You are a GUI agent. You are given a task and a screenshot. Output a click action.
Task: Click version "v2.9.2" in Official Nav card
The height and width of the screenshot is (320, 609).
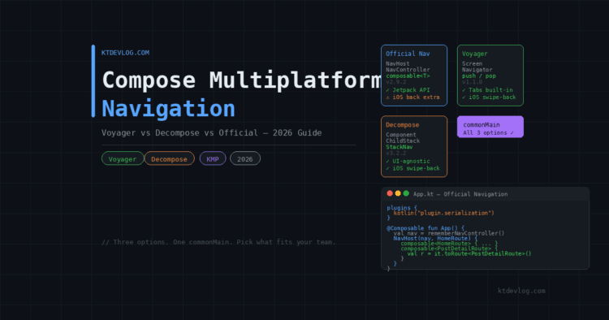point(395,82)
